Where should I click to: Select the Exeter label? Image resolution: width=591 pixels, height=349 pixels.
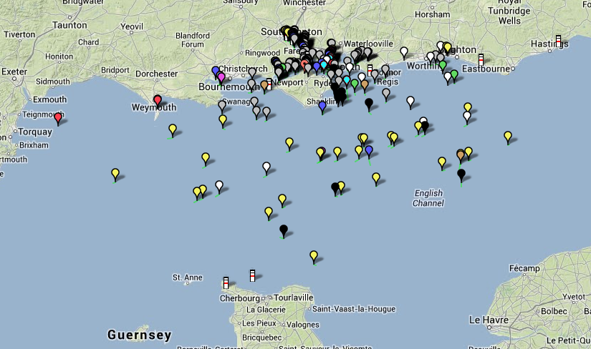[x=14, y=72]
